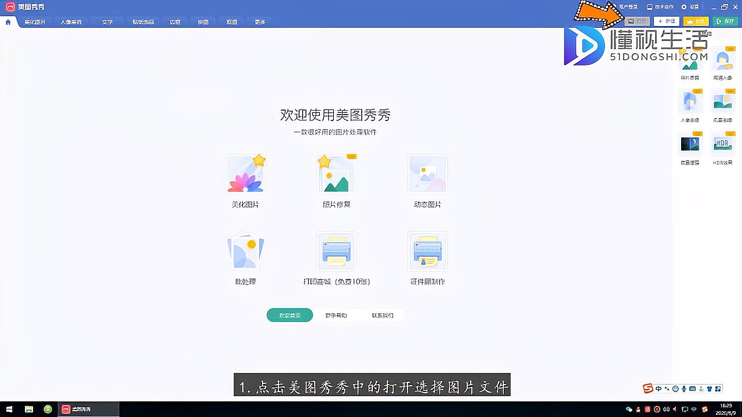Select 风景去雾 sidebar tool
Image resolution: width=742 pixels, height=417 pixels.
click(x=722, y=105)
